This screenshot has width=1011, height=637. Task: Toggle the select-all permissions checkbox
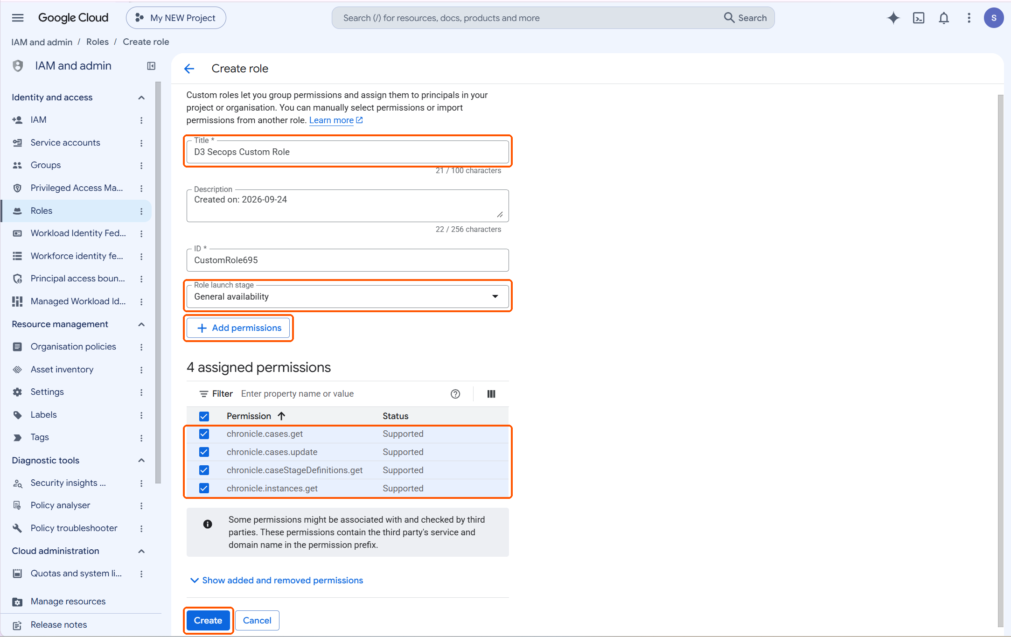(204, 416)
